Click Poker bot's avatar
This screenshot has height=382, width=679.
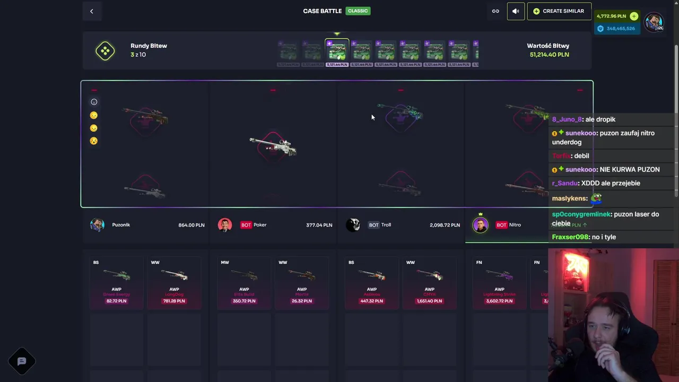point(225,225)
